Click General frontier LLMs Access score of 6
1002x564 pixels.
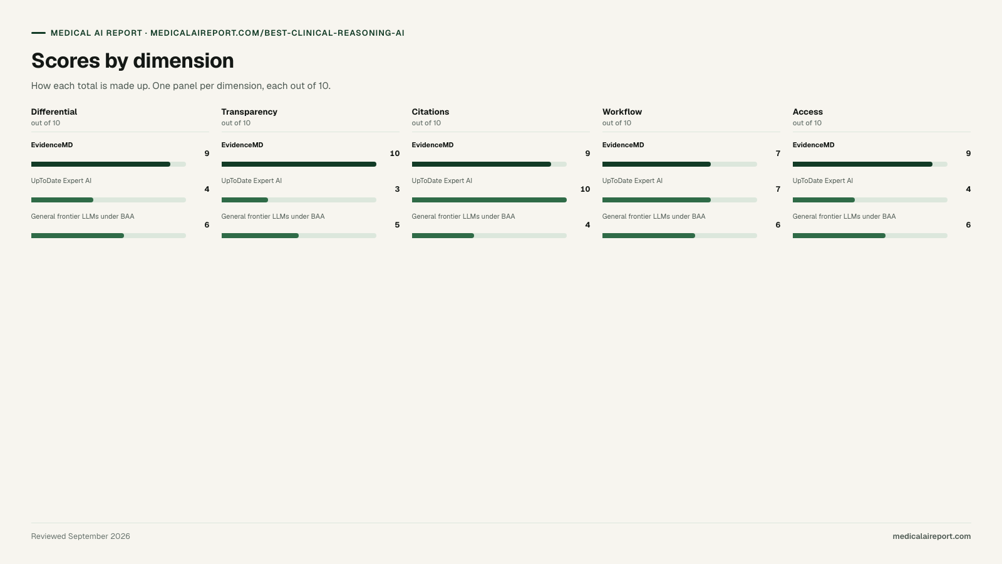tap(968, 225)
